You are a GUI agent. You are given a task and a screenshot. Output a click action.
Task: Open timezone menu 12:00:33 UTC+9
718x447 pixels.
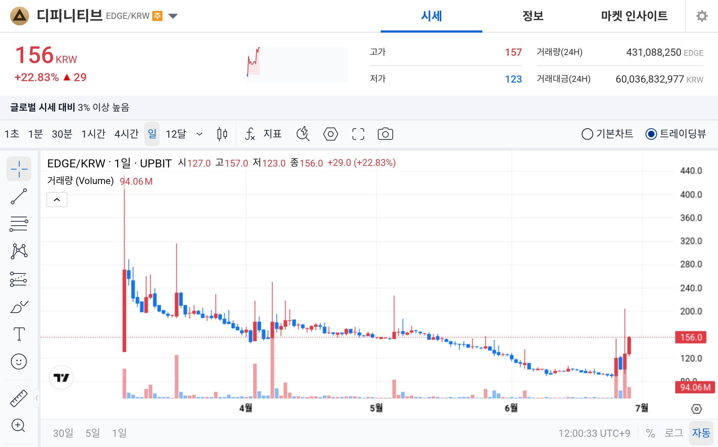pos(594,433)
